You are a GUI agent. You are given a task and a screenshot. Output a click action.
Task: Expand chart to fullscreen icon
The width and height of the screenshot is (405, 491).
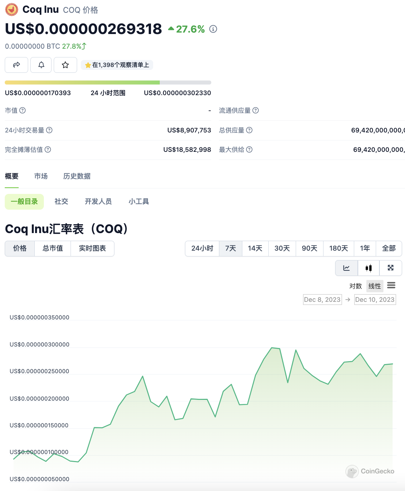(390, 268)
